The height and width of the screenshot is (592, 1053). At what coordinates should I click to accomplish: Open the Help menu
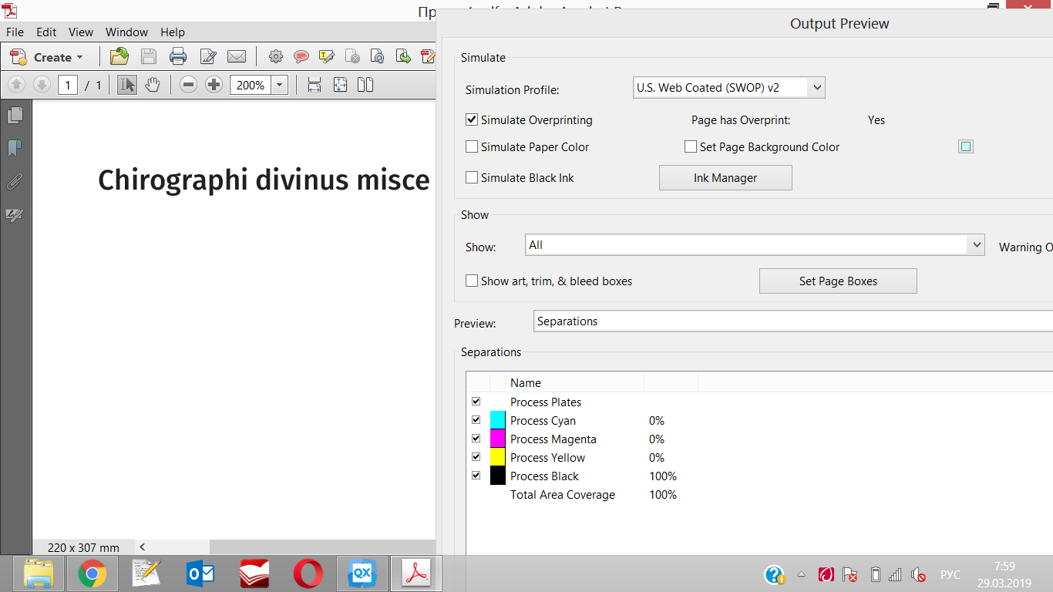tap(173, 32)
